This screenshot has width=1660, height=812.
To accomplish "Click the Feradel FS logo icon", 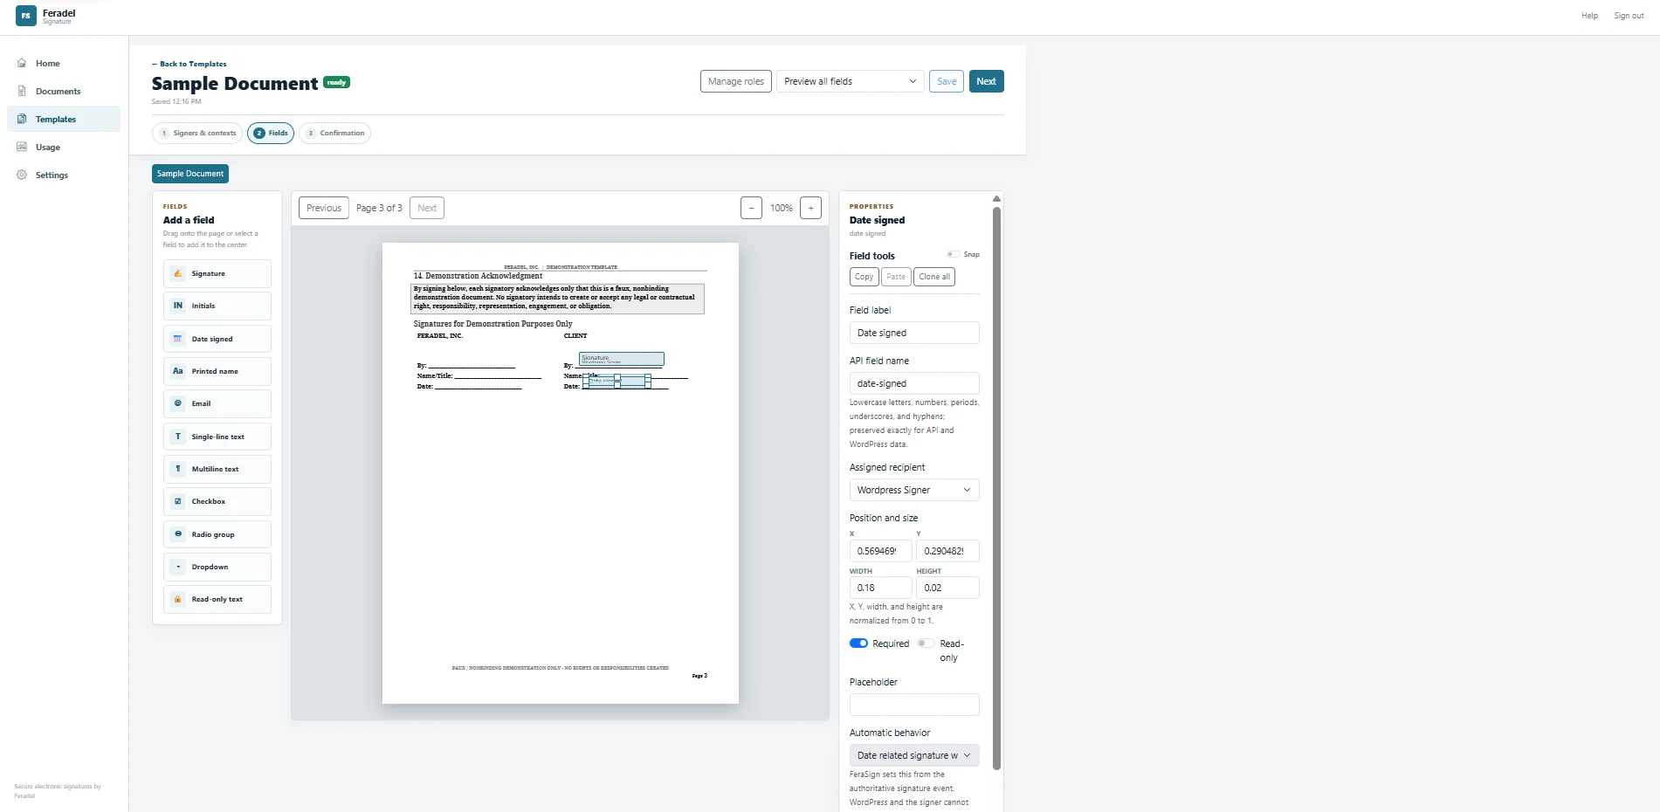I will pyautogui.click(x=26, y=16).
